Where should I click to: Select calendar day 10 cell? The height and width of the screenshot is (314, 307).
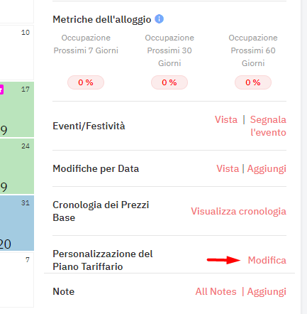pos(17,53)
